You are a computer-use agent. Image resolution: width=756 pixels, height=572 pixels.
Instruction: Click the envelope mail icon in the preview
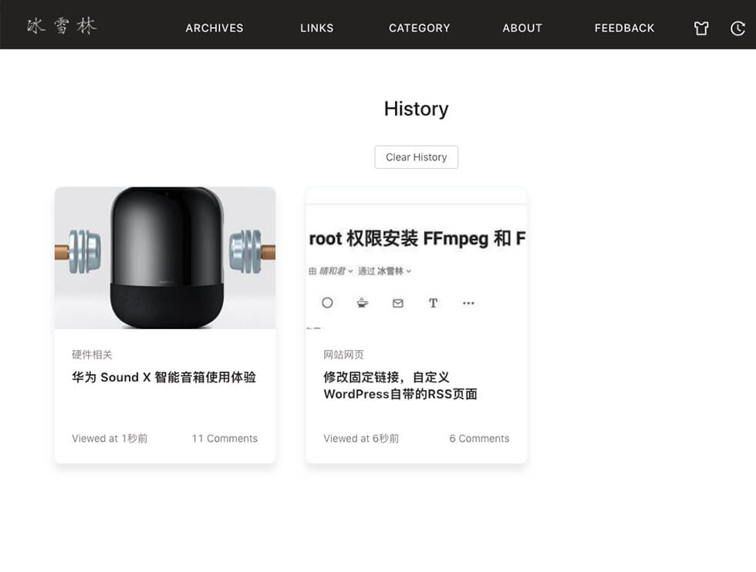[x=398, y=303]
